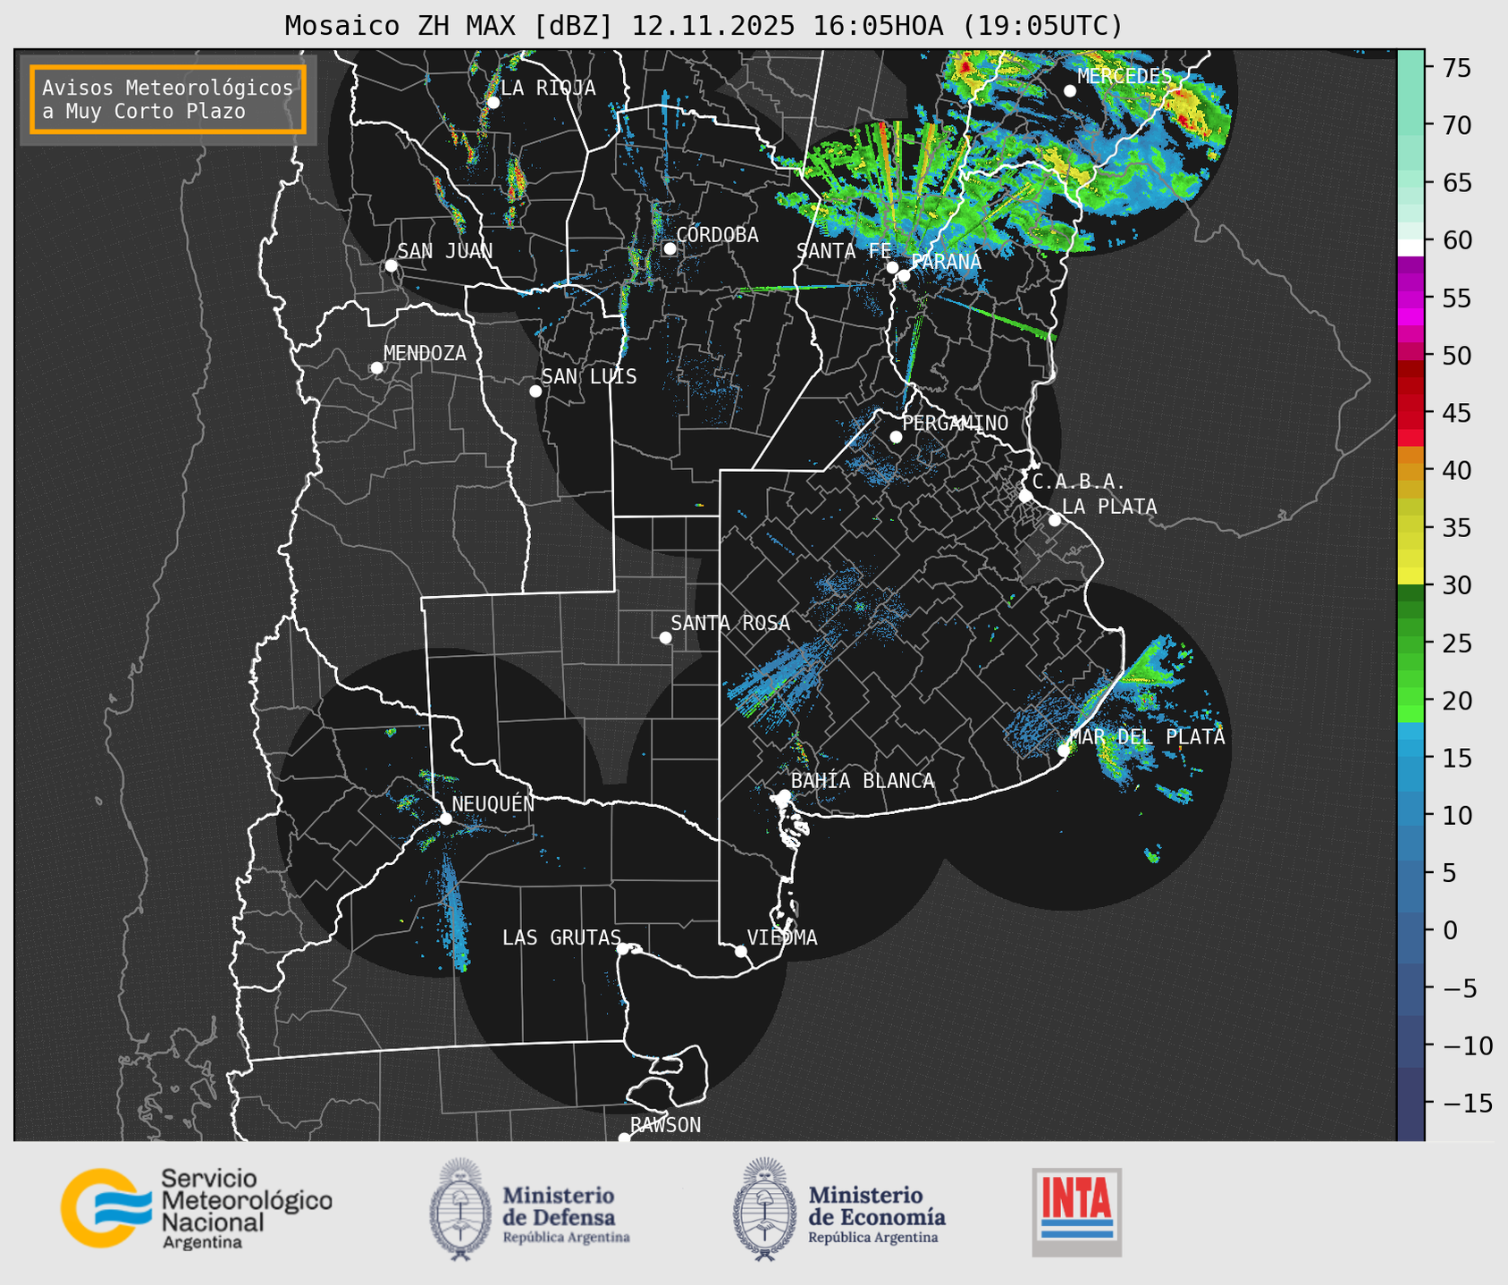
Task: Click the MAR DEL PLATA city marker dot
Action: tap(1063, 750)
